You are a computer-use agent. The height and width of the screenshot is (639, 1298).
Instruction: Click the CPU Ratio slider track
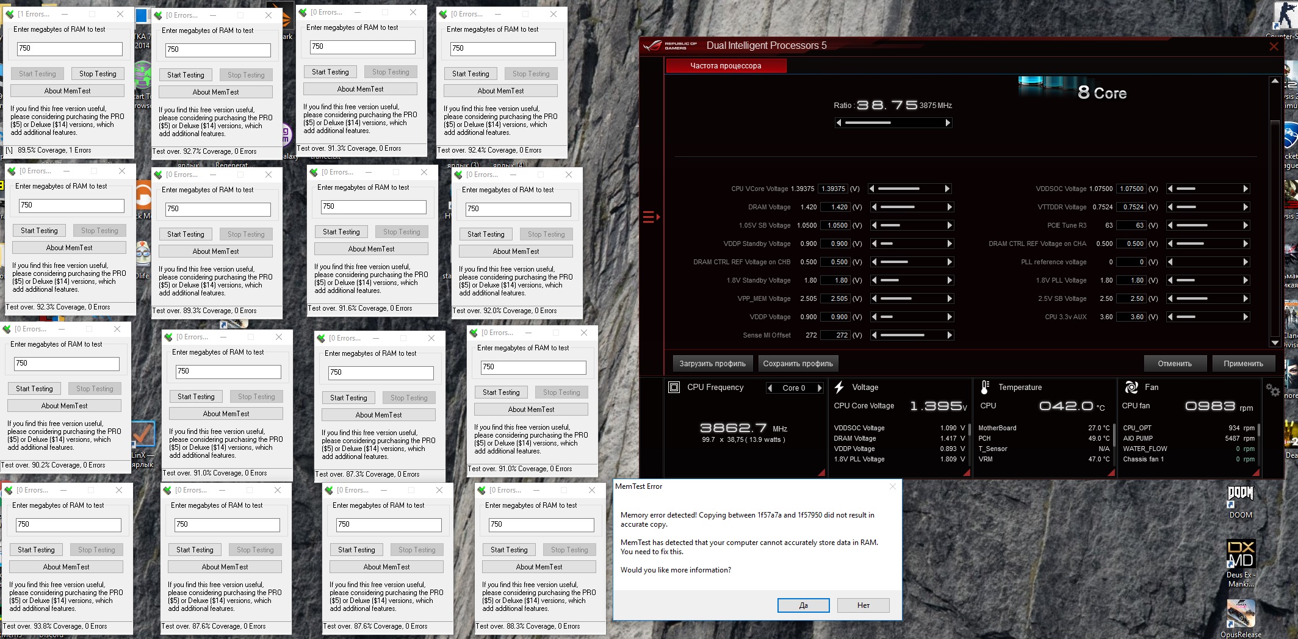pyautogui.click(x=893, y=123)
